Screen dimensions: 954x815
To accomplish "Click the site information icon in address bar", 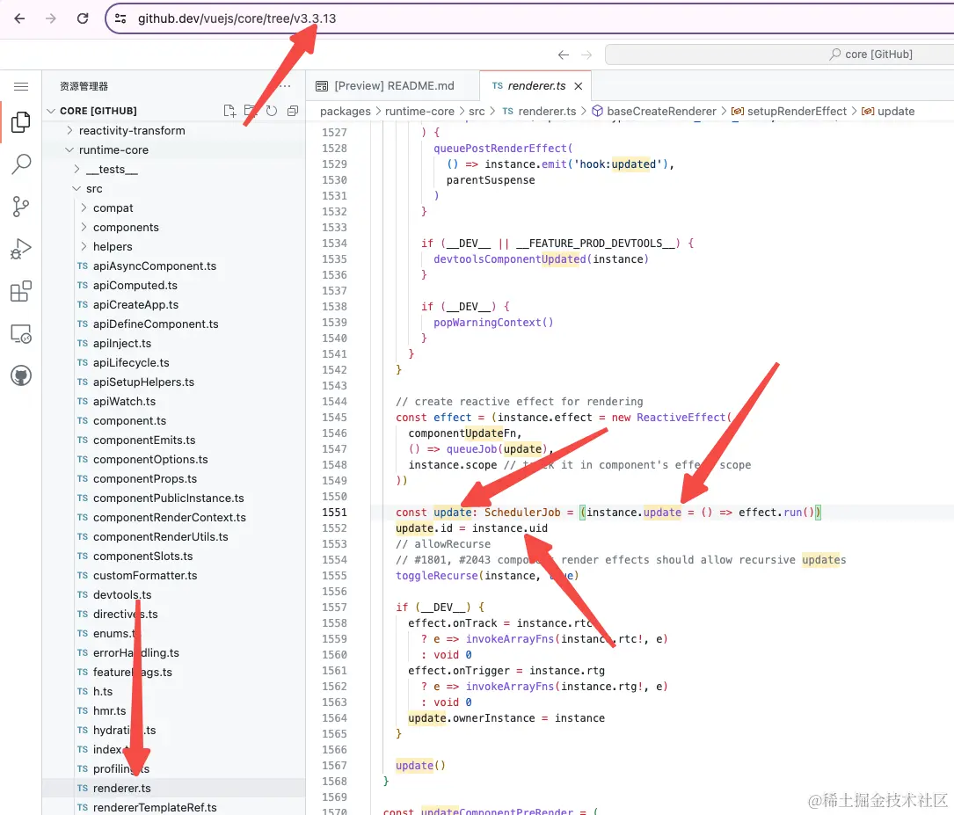I will pyautogui.click(x=120, y=18).
